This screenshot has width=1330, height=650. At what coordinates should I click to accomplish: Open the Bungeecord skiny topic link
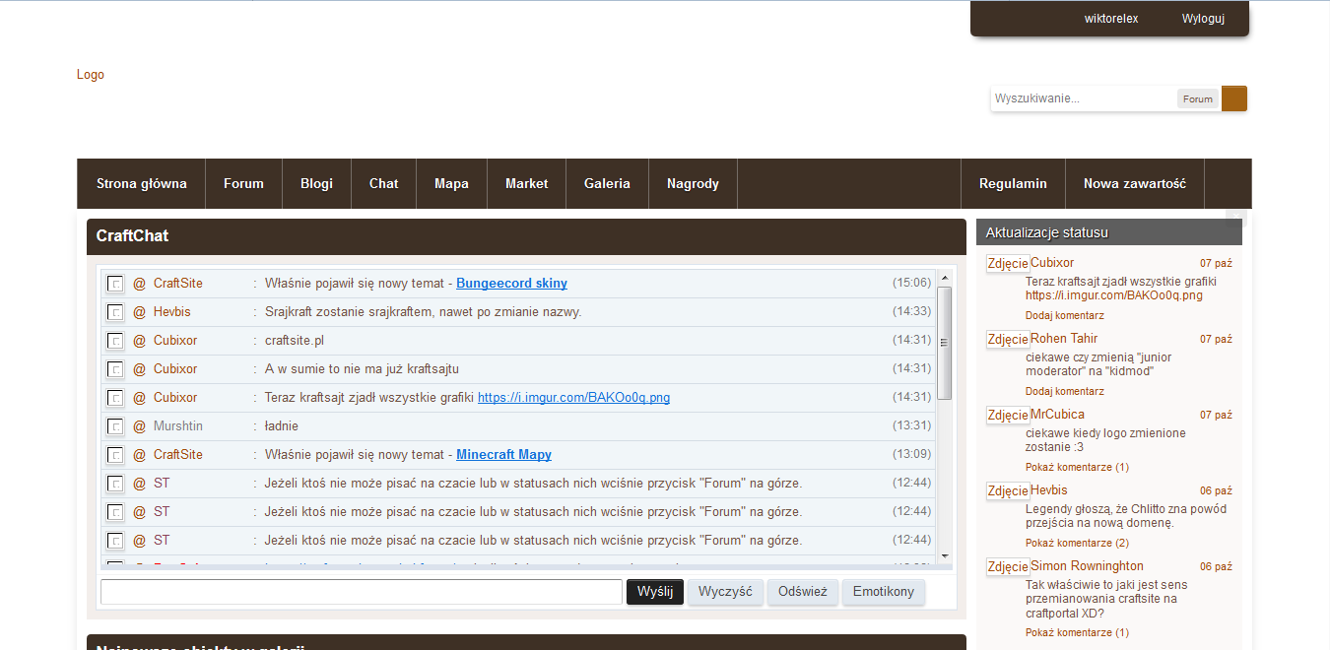[511, 283]
